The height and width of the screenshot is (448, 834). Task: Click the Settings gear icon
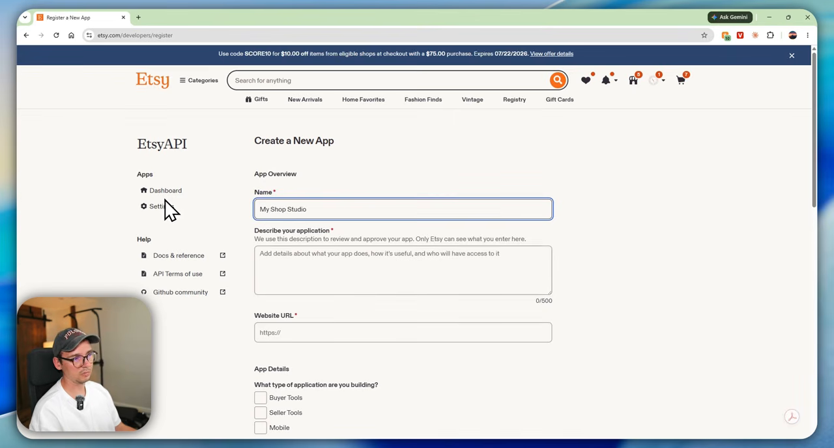(x=144, y=206)
